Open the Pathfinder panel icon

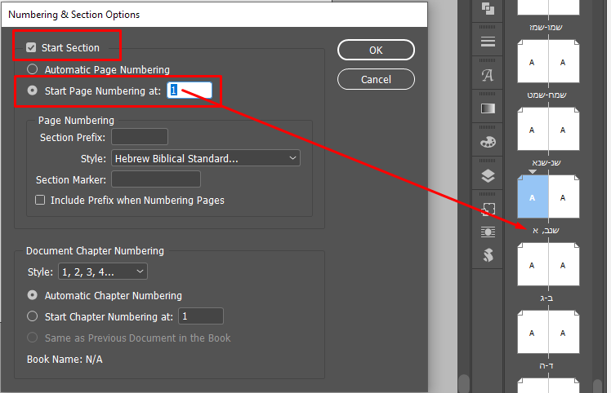(x=488, y=8)
